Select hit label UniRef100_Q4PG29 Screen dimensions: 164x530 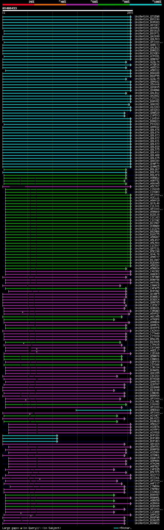coord(147,515)
